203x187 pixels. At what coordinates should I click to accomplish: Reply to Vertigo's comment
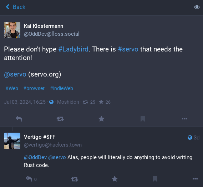29,179
